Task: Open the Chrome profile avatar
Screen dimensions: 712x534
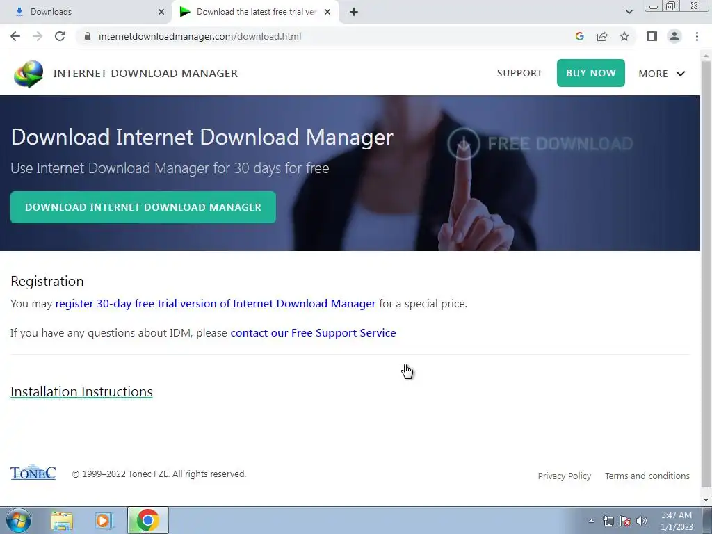Action: (674, 36)
